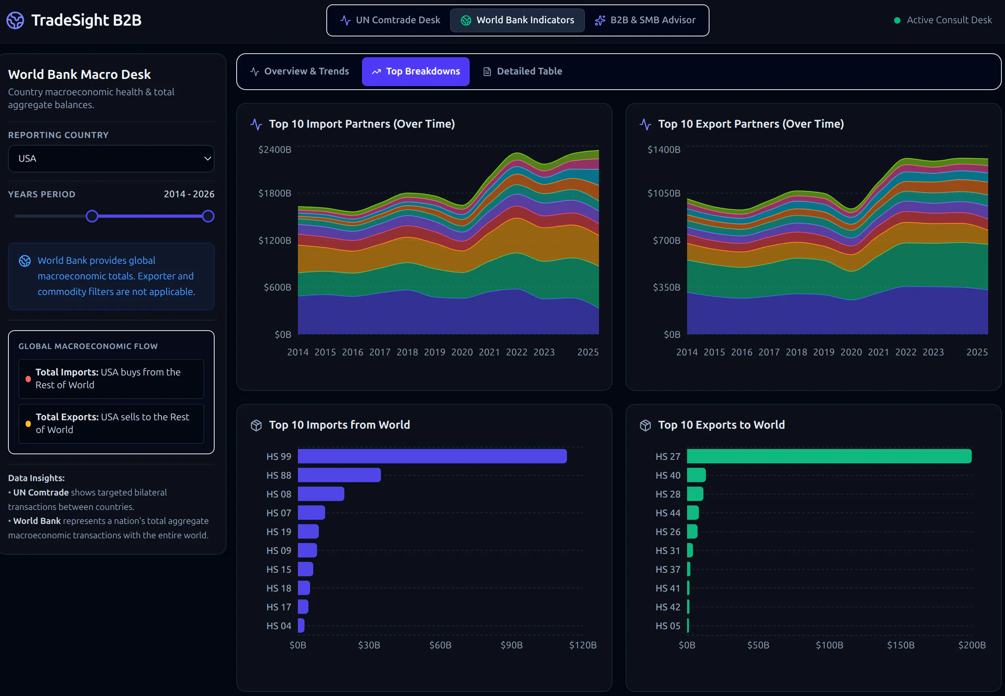Click the HS 44 bar in Exports chart
The width and height of the screenshot is (1005, 696).
693,513
